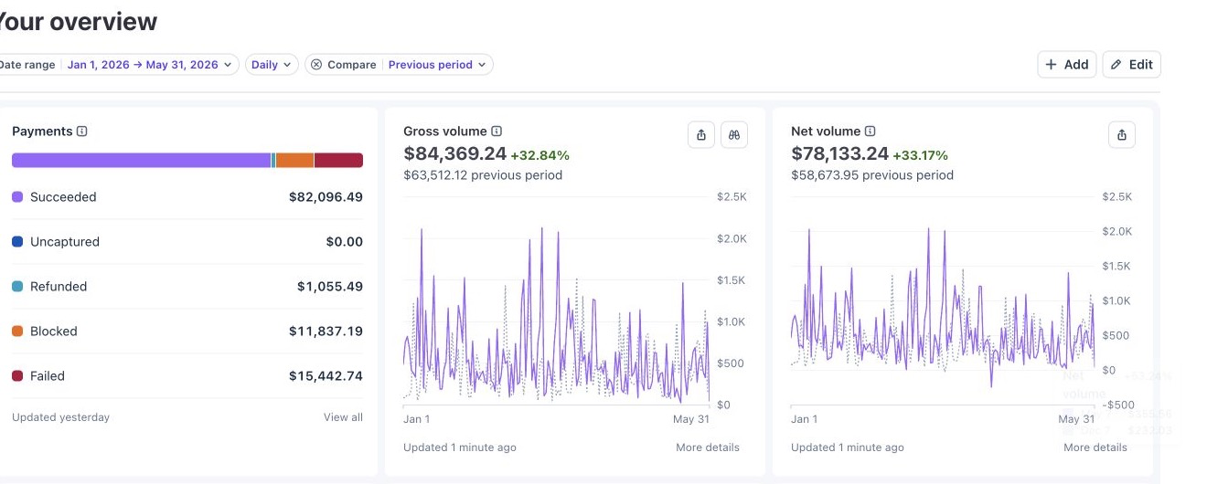Open info icon next to Payments title
The height and width of the screenshot is (484, 1207).
point(82,132)
